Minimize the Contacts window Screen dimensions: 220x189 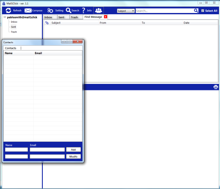point(64,42)
